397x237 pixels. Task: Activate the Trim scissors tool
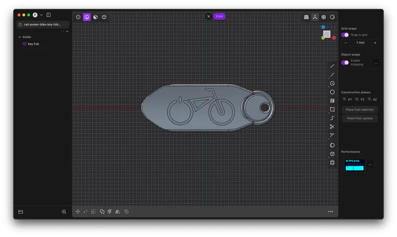point(332,126)
